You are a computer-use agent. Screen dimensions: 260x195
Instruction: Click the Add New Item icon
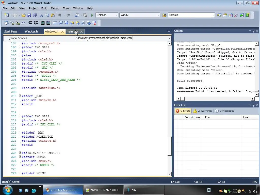click(x=15, y=15)
